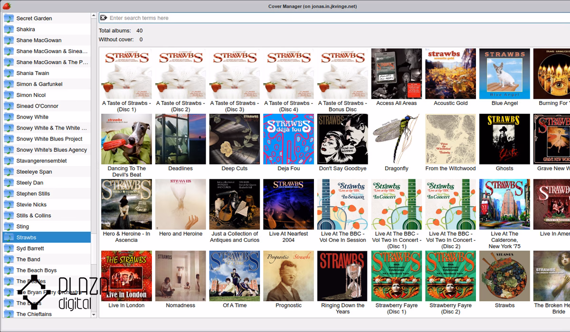Click the artist icon beside Sinead O'Connor
570x332 pixels.
click(9, 106)
